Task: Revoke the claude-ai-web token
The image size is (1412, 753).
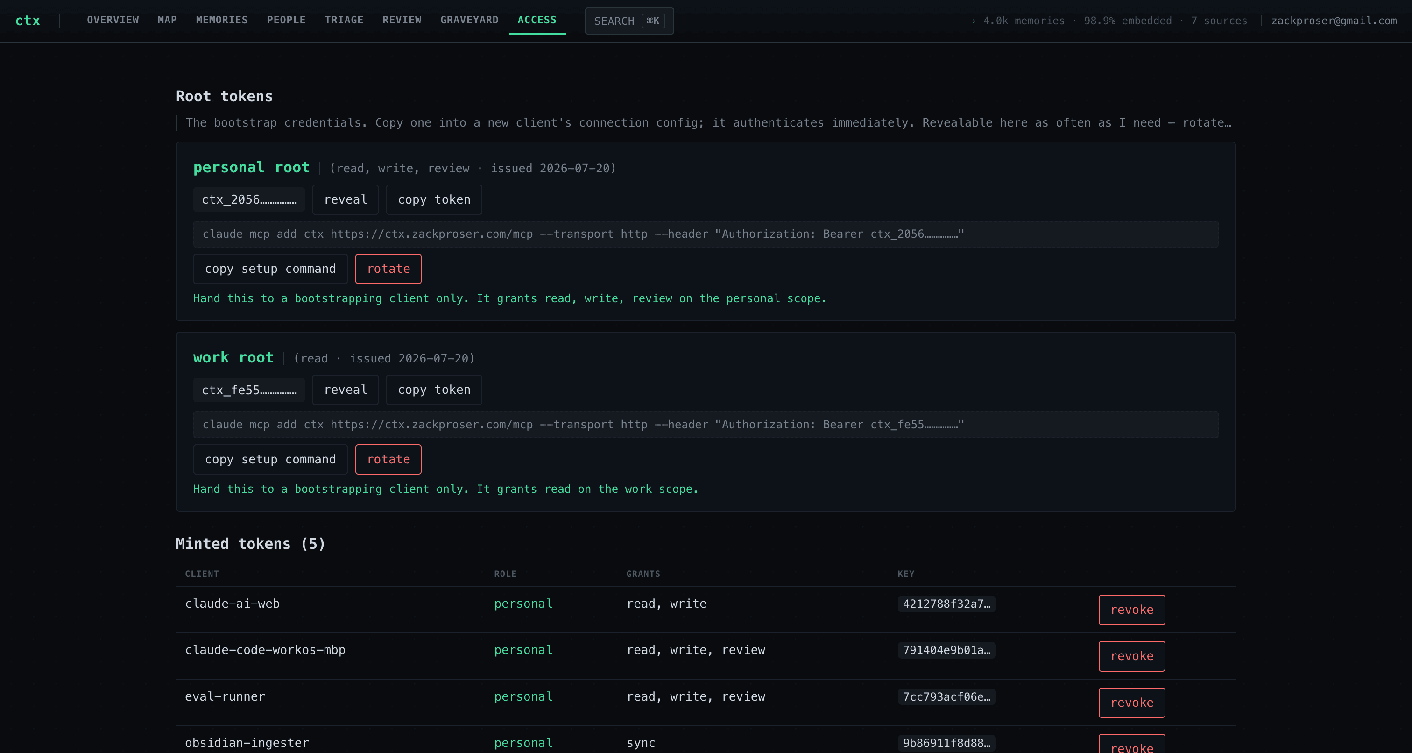Action: tap(1132, 609)
